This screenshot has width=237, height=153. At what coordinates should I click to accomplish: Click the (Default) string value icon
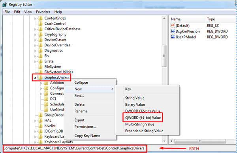coord(173,26)
